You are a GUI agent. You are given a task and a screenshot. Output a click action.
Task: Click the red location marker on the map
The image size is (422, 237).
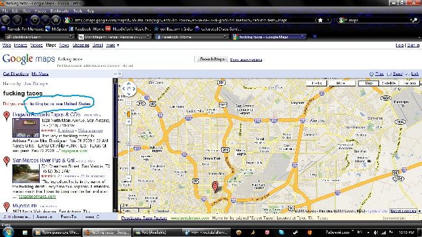point(215,186)
